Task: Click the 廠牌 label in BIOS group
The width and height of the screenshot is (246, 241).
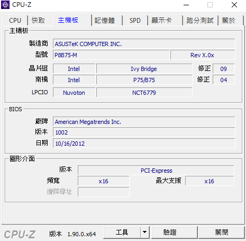Action: coord(41,121)
